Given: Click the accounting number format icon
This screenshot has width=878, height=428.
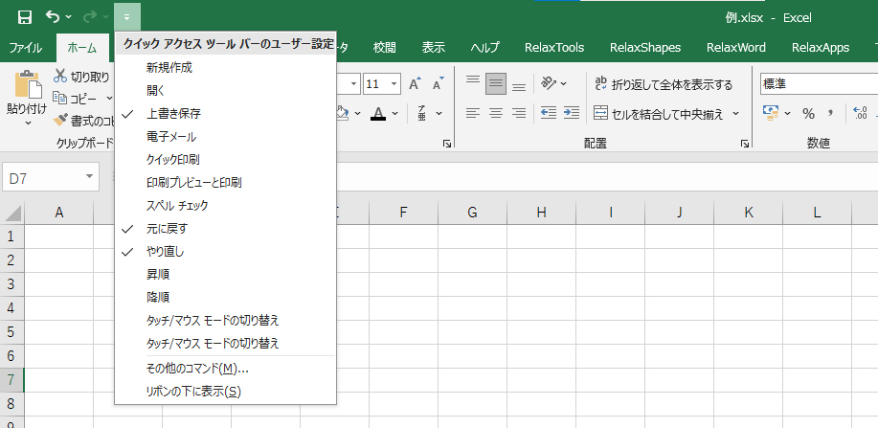Looking at the screenshot, I should [772, 114].
